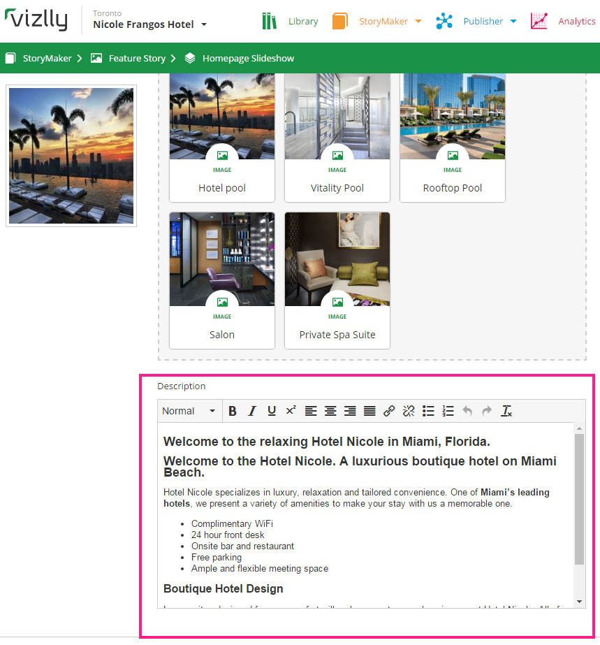Click the 'Onsite bar and restaurant' bullet

point(242,546)
